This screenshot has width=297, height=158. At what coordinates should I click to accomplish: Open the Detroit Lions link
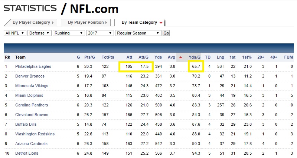click(x=27, y=153)
